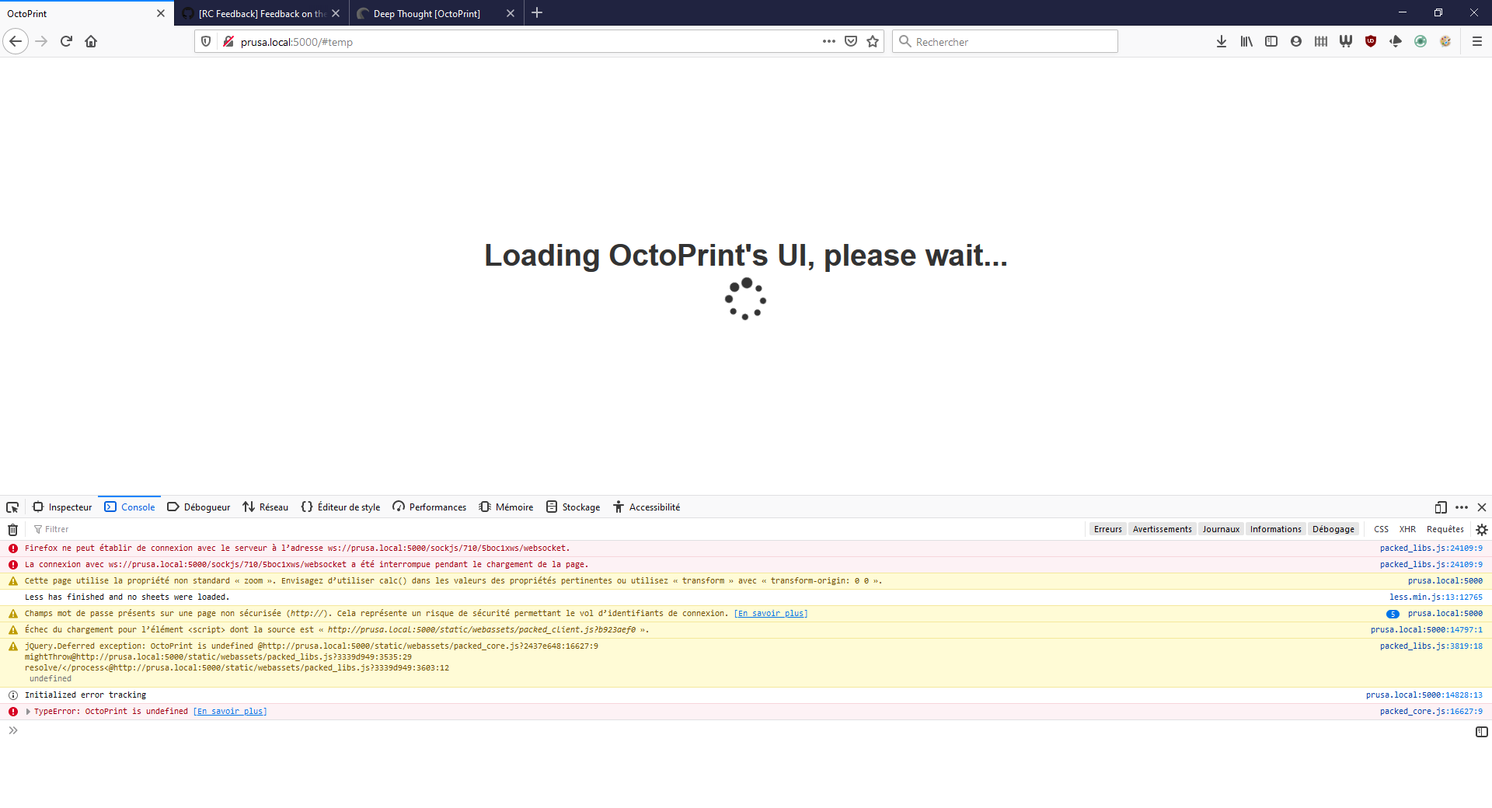The image size is (1492, 808).
Task: Toggle the Requêtes message filter
Action: tap(1445, 529)
